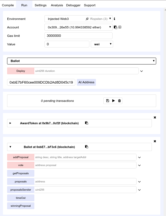166x216 pixels.
Task: Open the environment info icon
Action: 114,19
